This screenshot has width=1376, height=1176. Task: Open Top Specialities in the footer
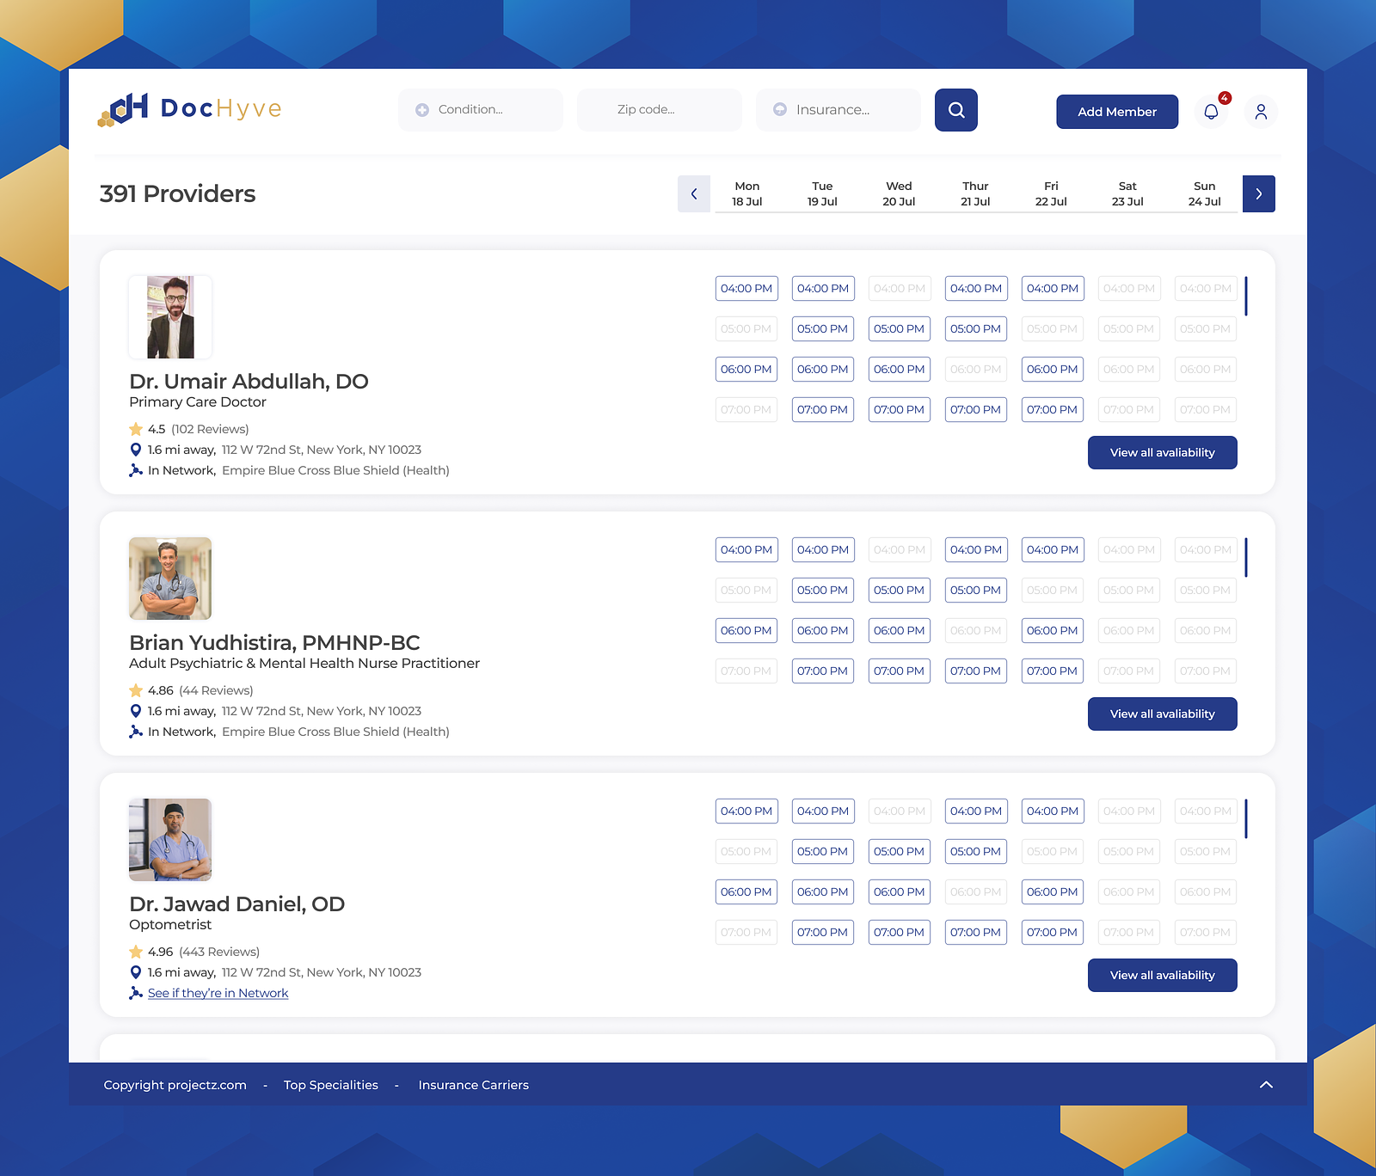pos(330,1085)
